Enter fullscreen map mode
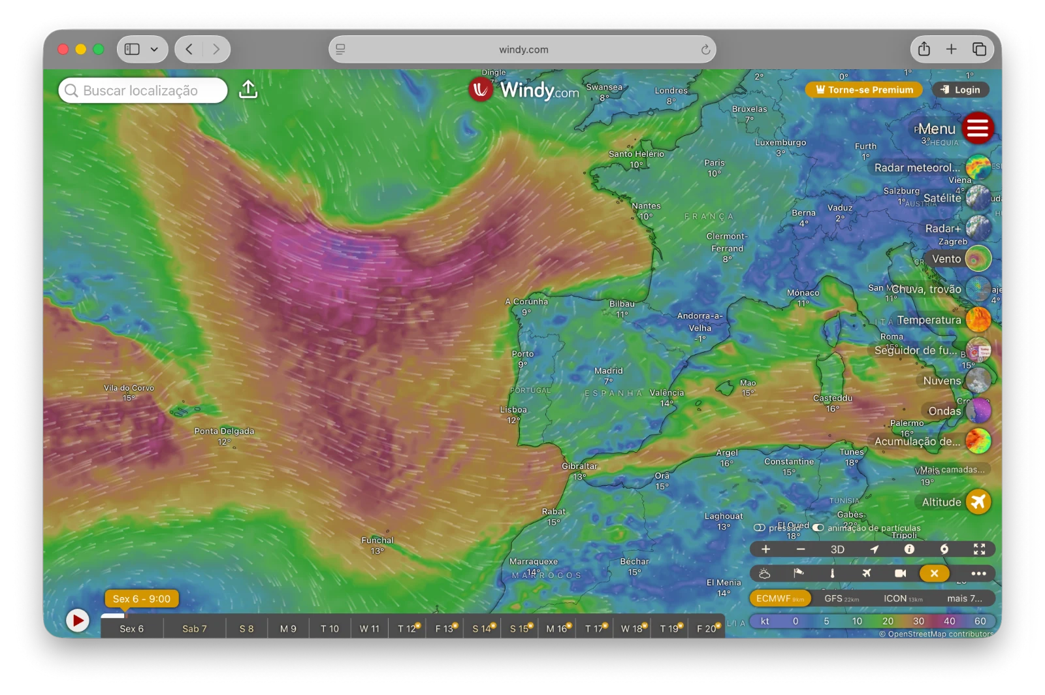This screenshot has width=1045, height=695. point(979,549)
